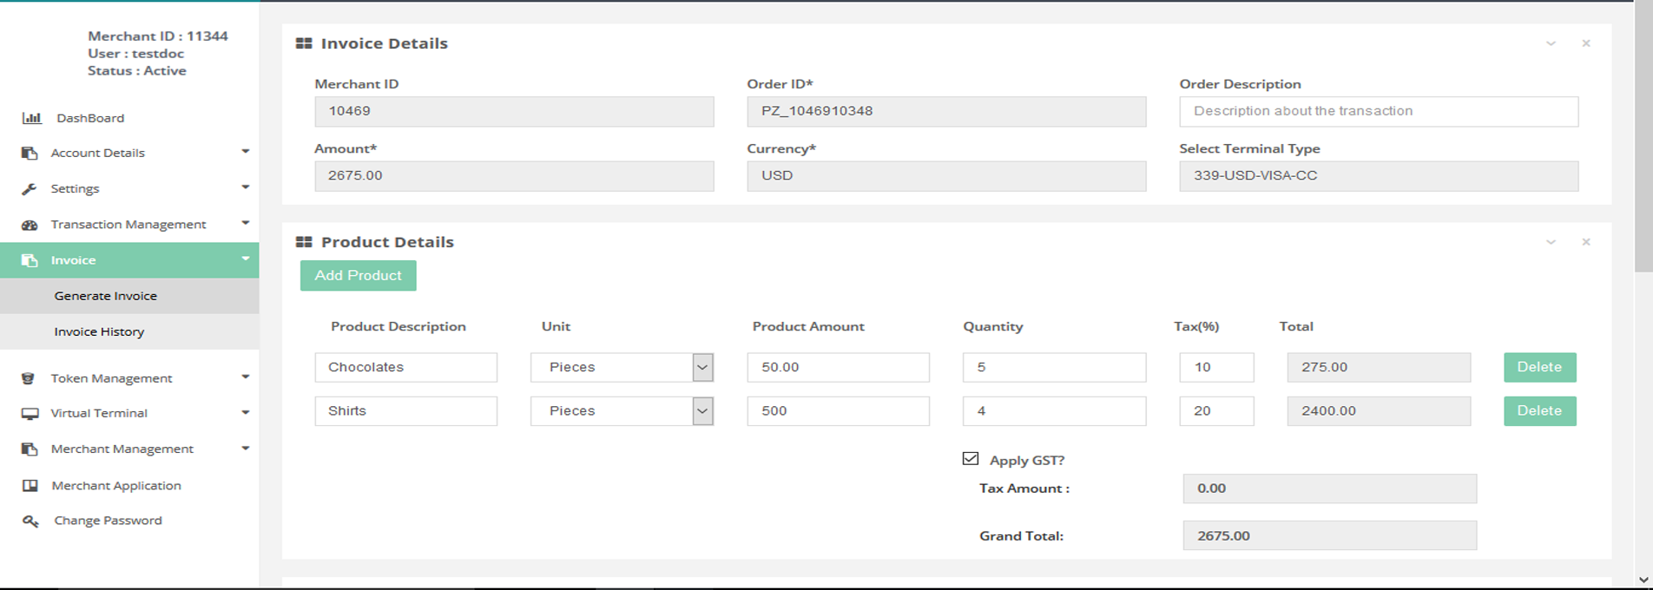This screenshot has width=1653, height=590.
Task: Click the Virtual Terminal monitor icon
Action: tap(30, 414)
